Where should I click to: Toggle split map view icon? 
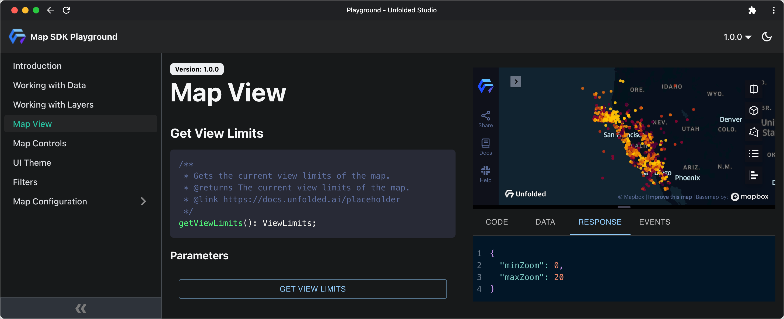tap(754, 89)
